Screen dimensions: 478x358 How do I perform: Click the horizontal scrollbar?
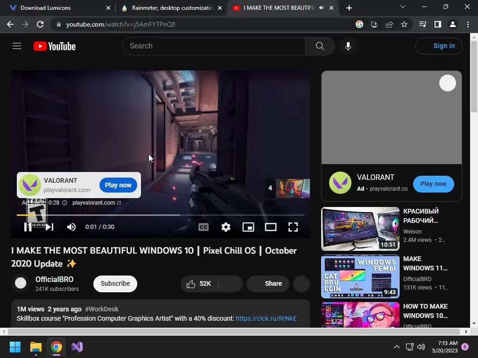coord(233,331)
